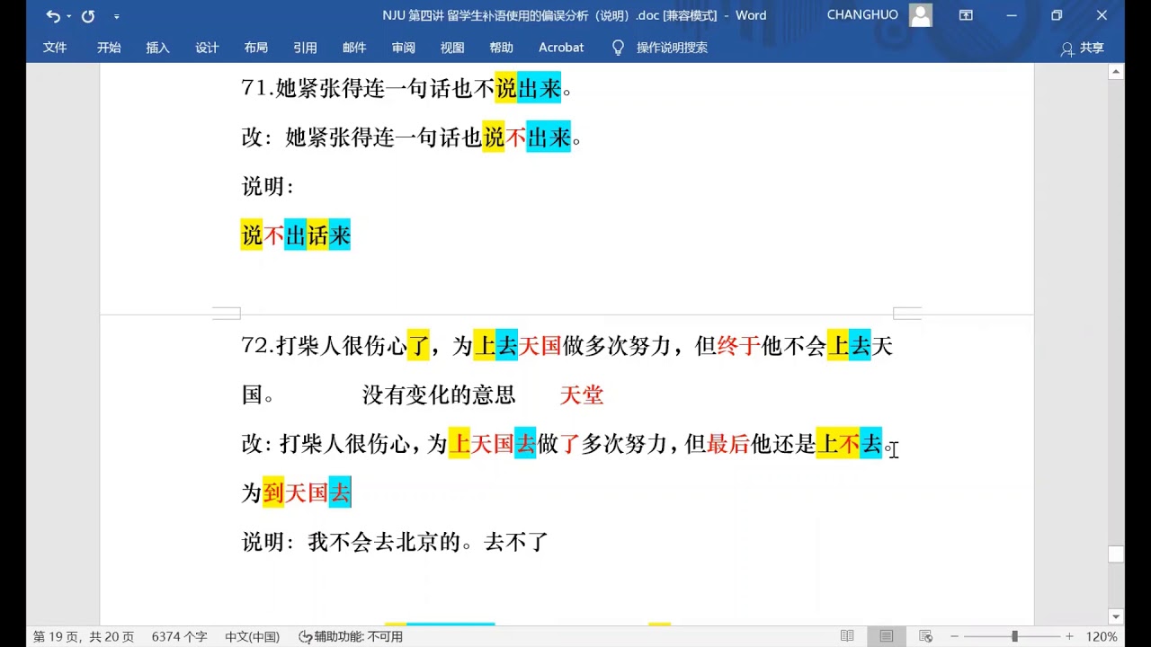Switch to Read Mode view icon
This screenshot has width=1151, height=647.
[847, 636]
